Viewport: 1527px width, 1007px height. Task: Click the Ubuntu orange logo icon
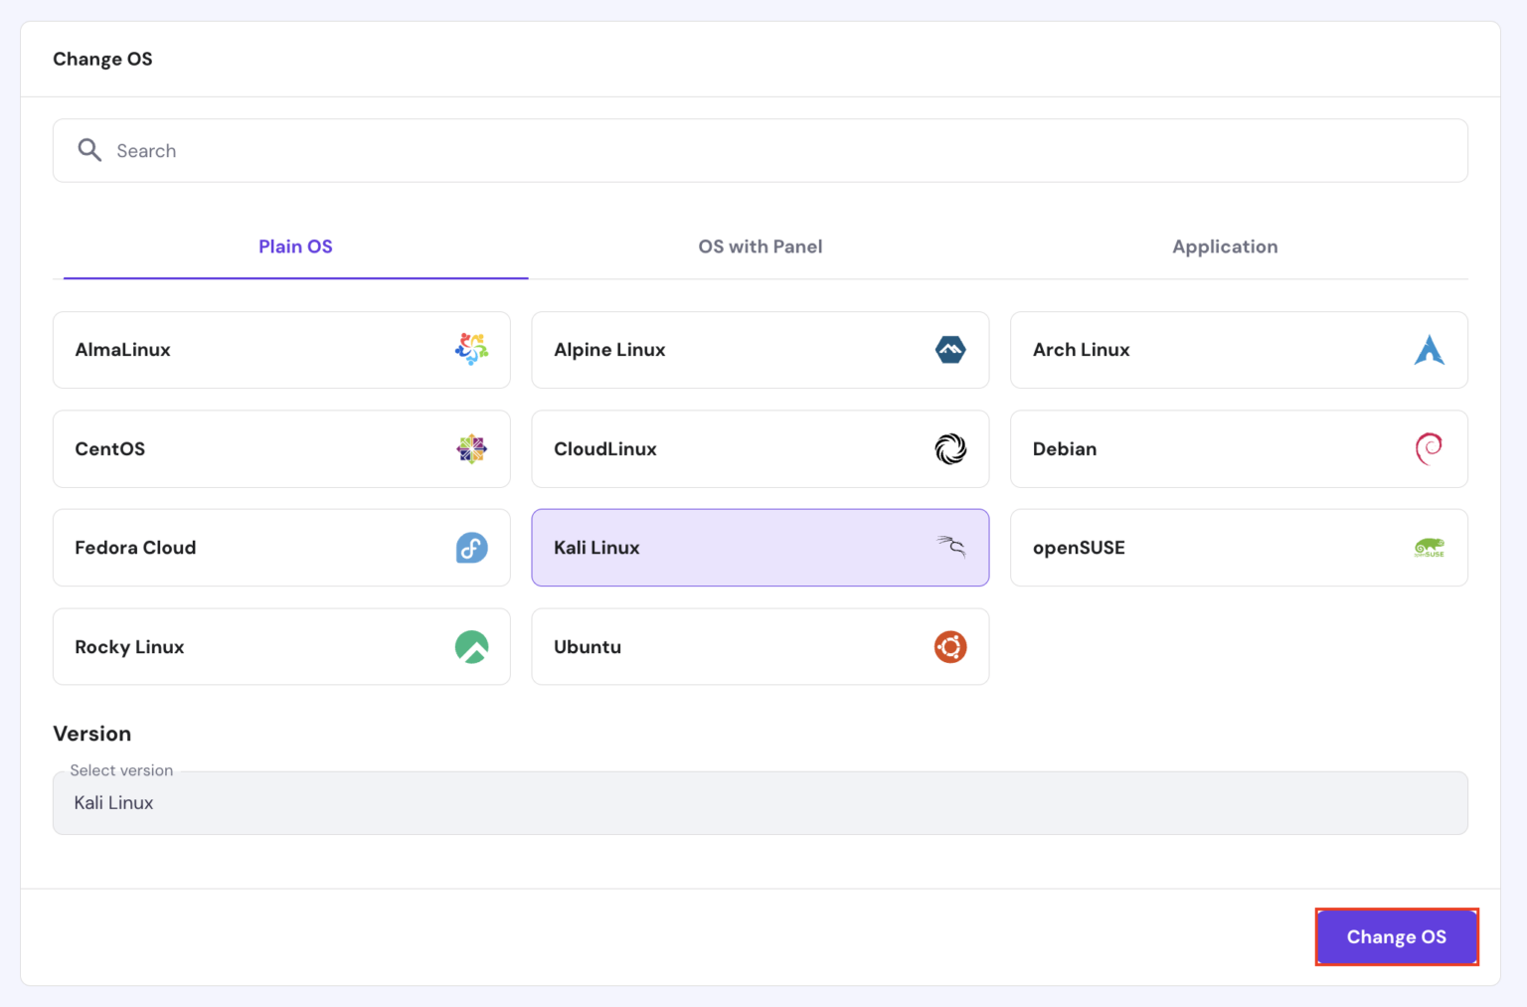pyautogui.click(x=950, y=647)
